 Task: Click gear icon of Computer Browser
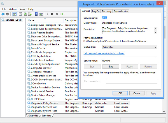[29, 68]
